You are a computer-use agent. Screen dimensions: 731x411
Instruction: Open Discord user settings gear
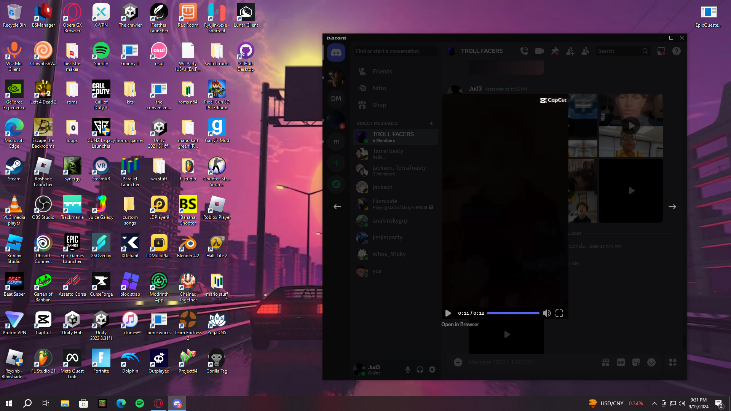[432, 370]
